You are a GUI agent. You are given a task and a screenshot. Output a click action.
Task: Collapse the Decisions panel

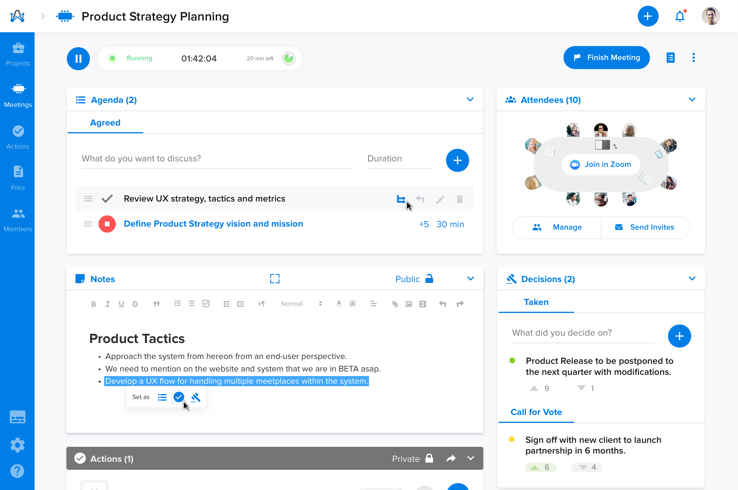pyautogui.click(x=692, y=278)
